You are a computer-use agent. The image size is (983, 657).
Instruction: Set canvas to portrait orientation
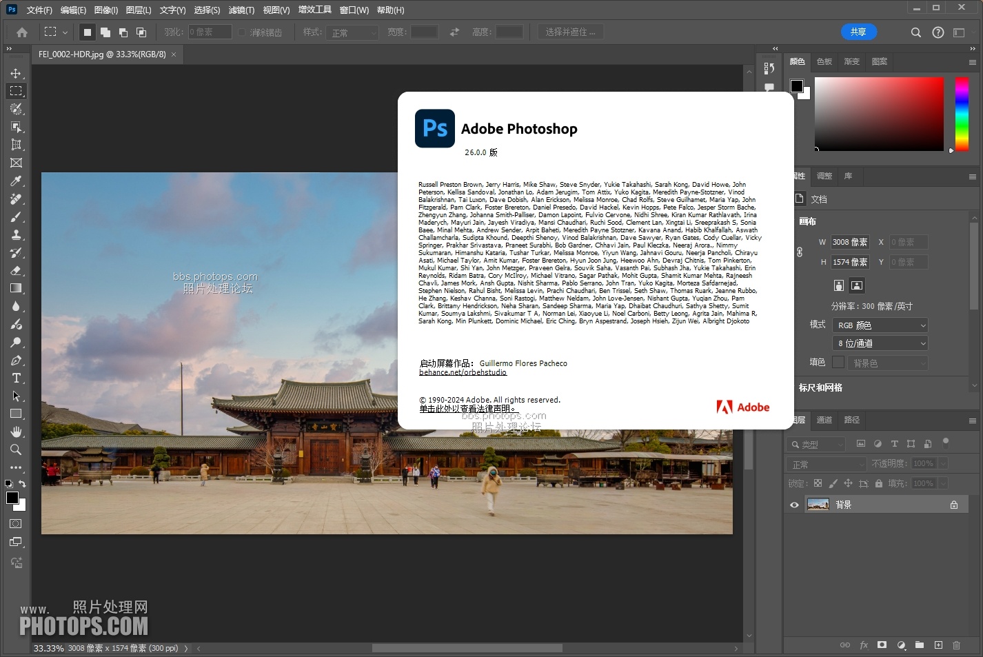(839, 285)
